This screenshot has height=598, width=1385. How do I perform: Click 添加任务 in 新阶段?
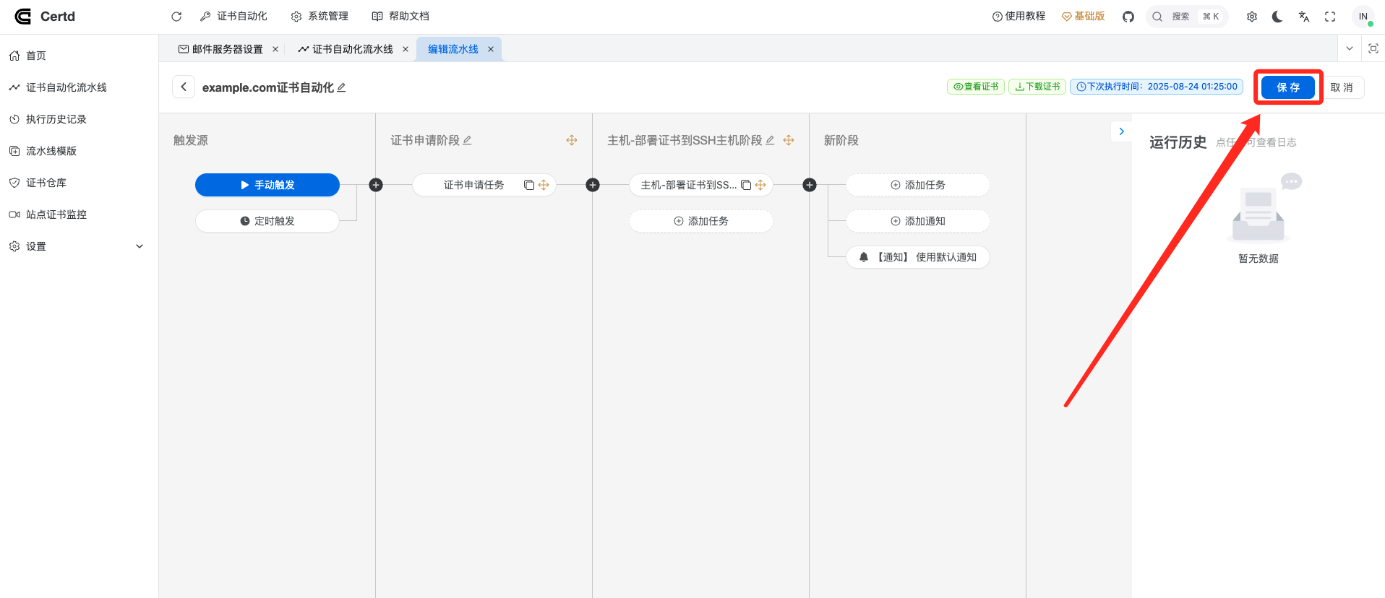(x=918, y=185)
